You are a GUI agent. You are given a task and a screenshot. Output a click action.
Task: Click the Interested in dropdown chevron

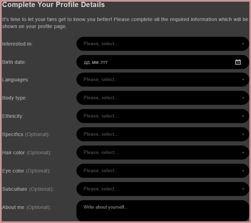(x=243, y=44)
